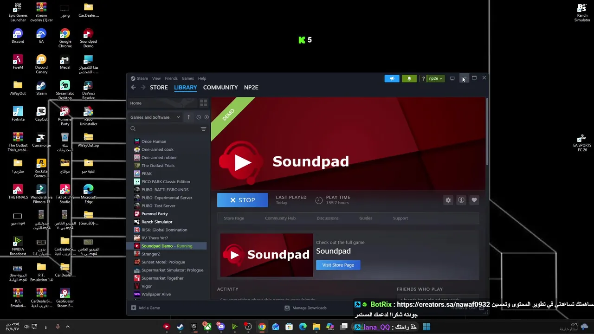Open the question mark help button
Screen dimensions: 594x334
point(423,78)
